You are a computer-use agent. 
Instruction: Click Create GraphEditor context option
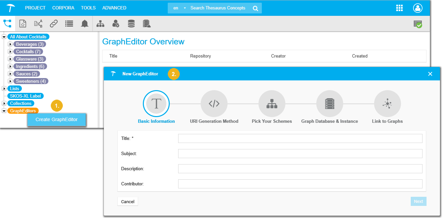tap(56, 119)
